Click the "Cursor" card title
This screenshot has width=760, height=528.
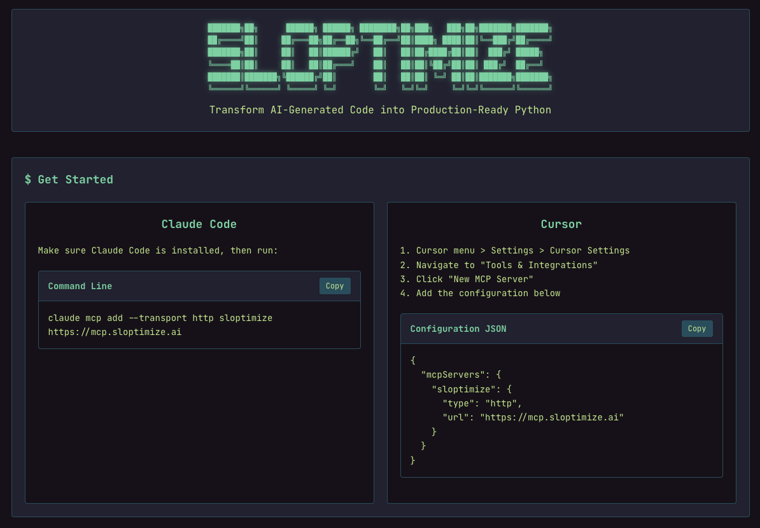click(x=561, y=224)
